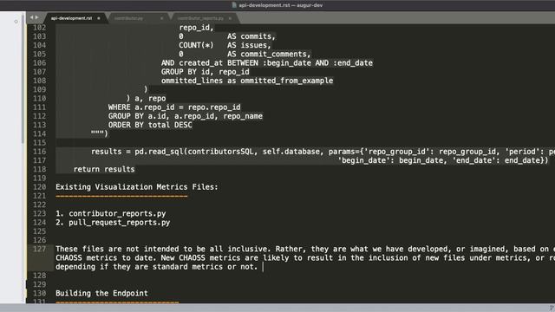Click ':begin_date' on line 106
Viewport: 555px width, 312px height.
coord(287,63)
